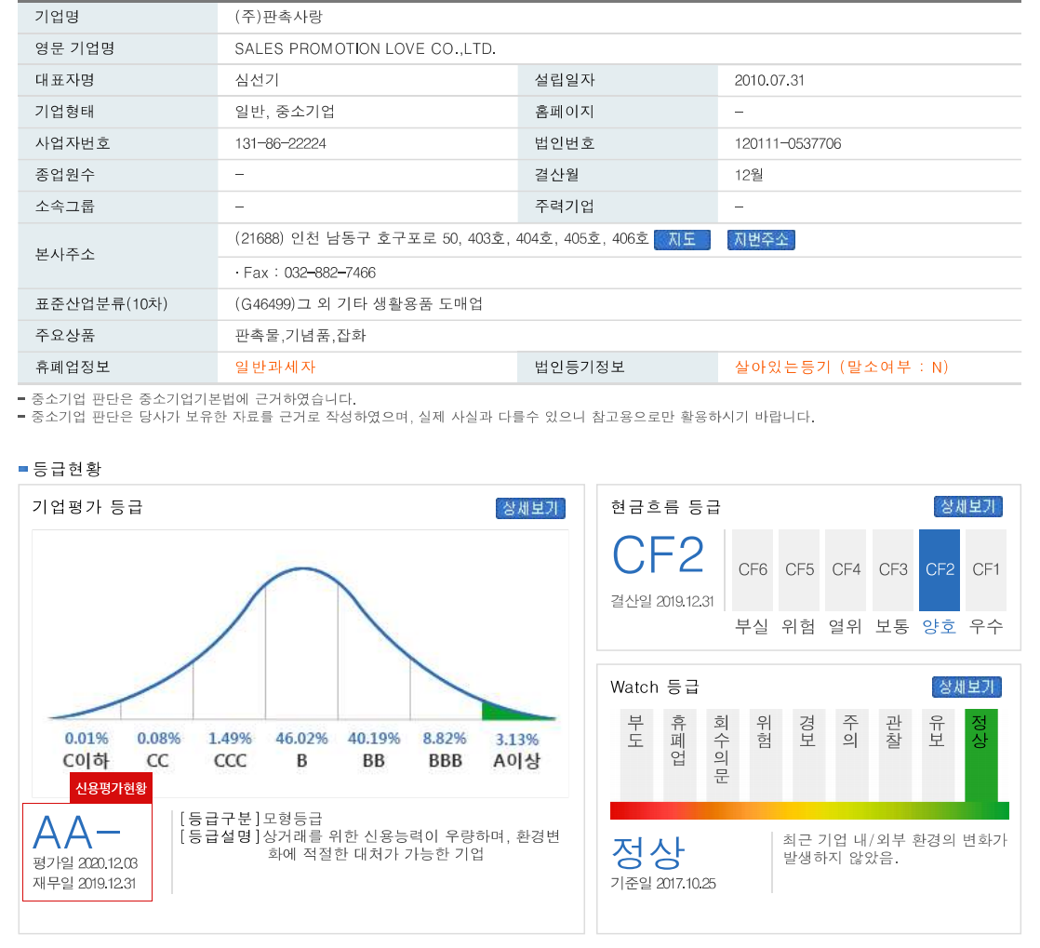This screenshot has width=1040, height=948.
Task: Open 상세보기 for 현금흐름 등급
Action: [967, 507]
